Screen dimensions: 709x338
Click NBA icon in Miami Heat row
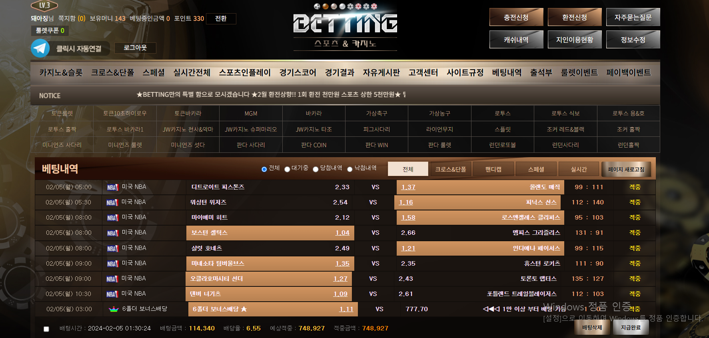(x=112, y=218)
